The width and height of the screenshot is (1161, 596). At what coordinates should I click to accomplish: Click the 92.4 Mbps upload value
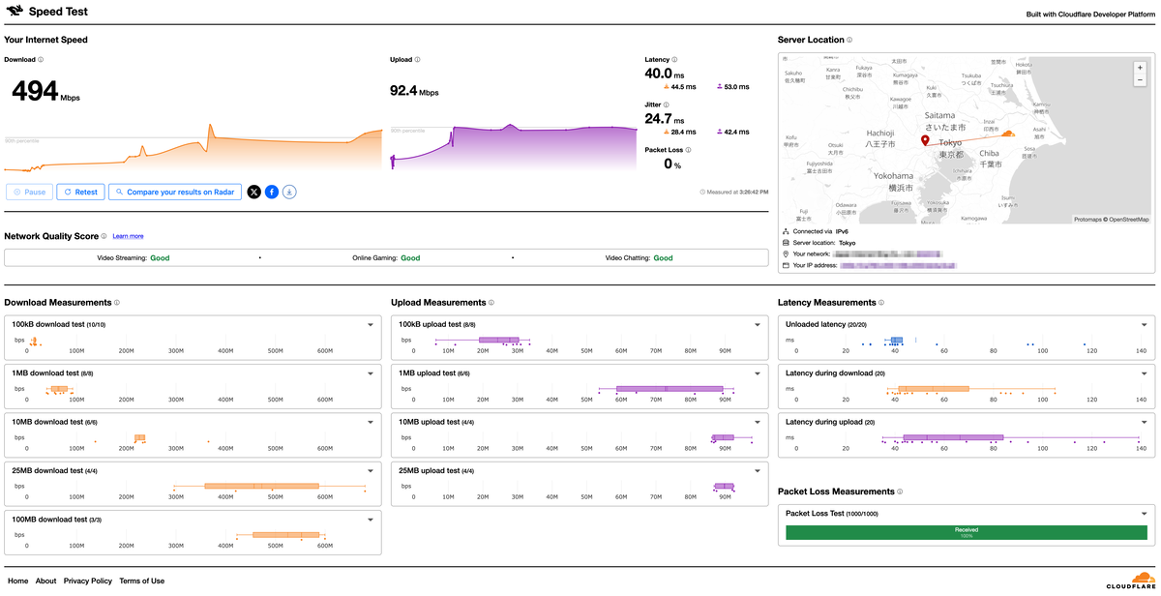coord(414,91)
